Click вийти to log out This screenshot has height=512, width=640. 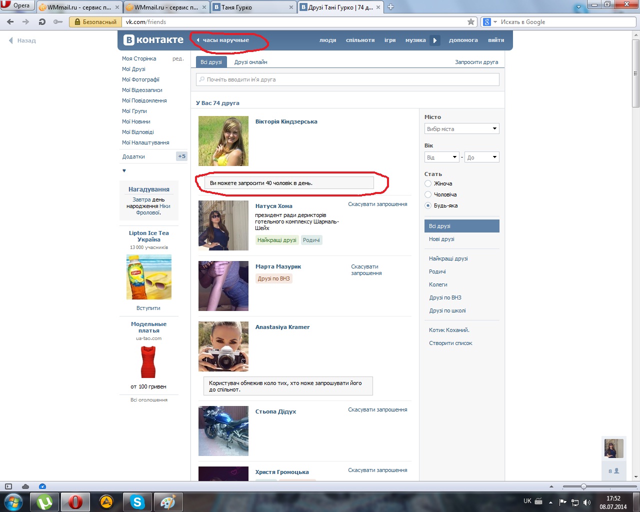[496, 40]
